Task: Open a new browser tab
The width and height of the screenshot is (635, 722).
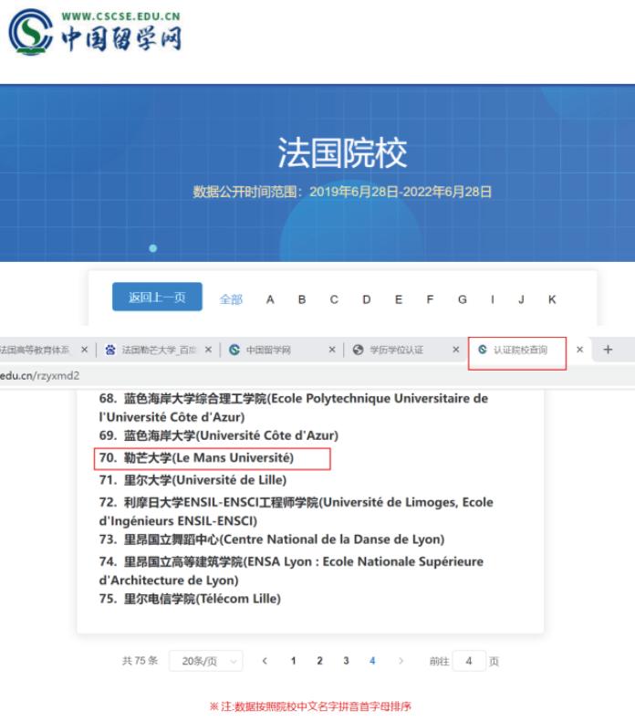Action: click(x=608, y=350)
